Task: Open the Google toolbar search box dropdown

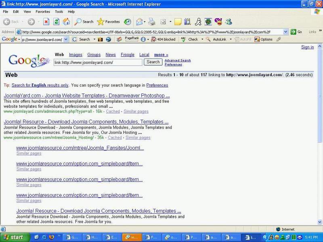Action: click(x=66, y=40)
